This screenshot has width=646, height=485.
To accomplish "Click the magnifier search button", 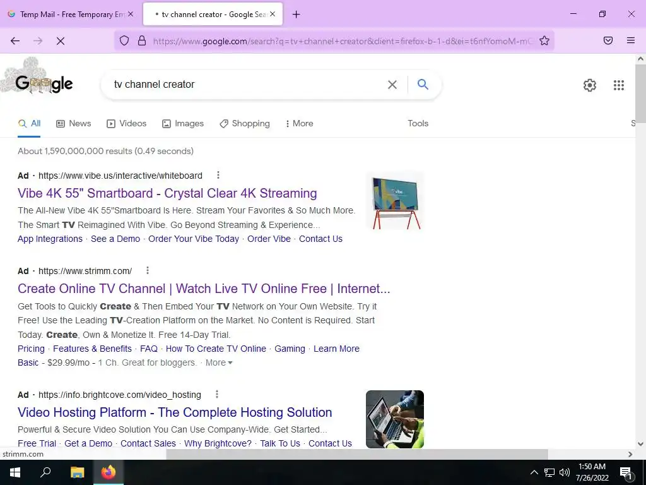I will tap(423, 84).
